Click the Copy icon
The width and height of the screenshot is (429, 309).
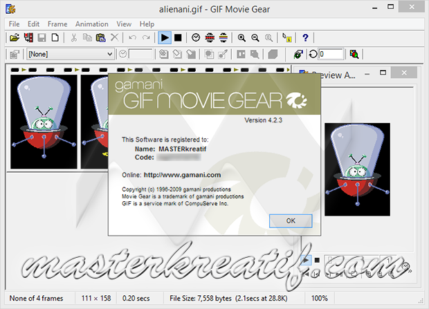87,37
